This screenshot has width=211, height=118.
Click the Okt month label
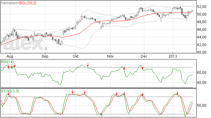[76, 56]
